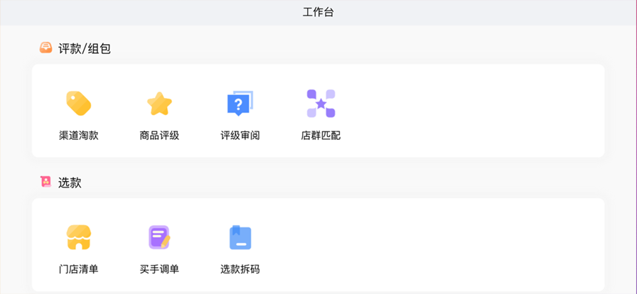The height and width of the screenshot is (294, 637).
Task: Open the 店群匹配 purple star icon
Action: pos(321,104)
